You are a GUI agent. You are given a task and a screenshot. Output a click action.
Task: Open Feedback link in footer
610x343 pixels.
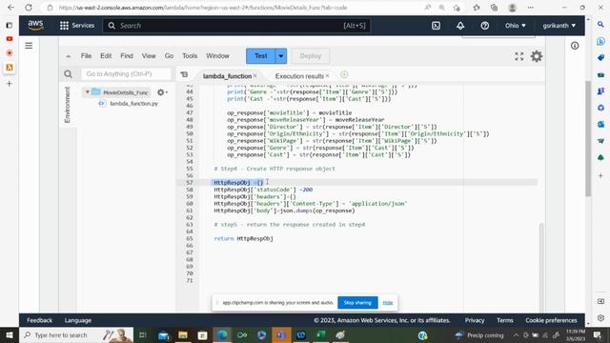point(39,320)
